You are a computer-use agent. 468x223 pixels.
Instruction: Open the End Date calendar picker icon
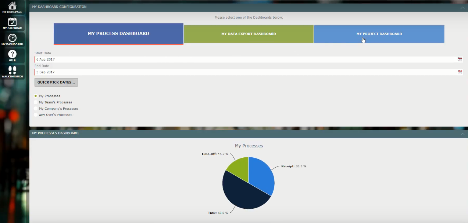460,72
